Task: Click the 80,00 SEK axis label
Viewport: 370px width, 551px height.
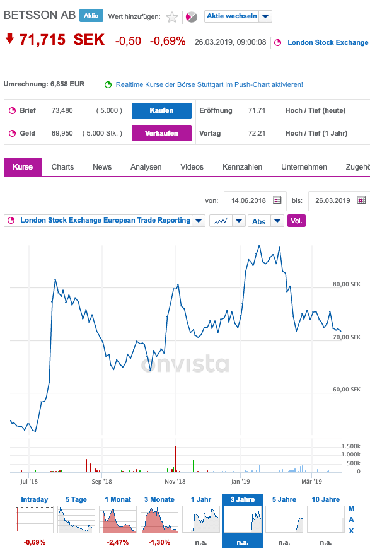Action: click(x=347, y=284)
